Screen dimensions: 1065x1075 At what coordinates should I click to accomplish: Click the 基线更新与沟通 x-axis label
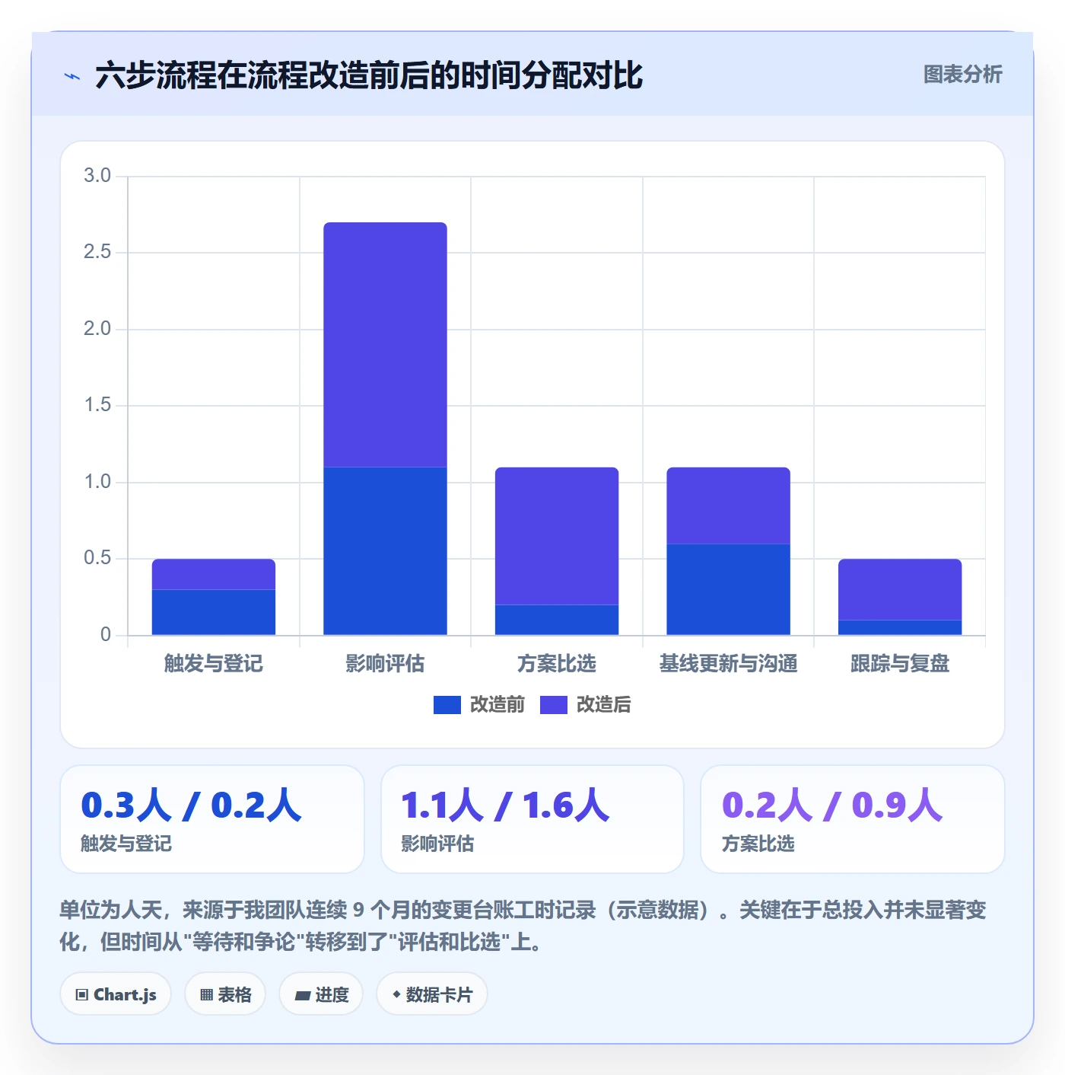pos(729,664)
